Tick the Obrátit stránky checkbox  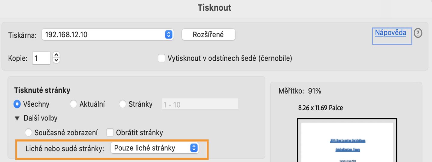[110, 132]
